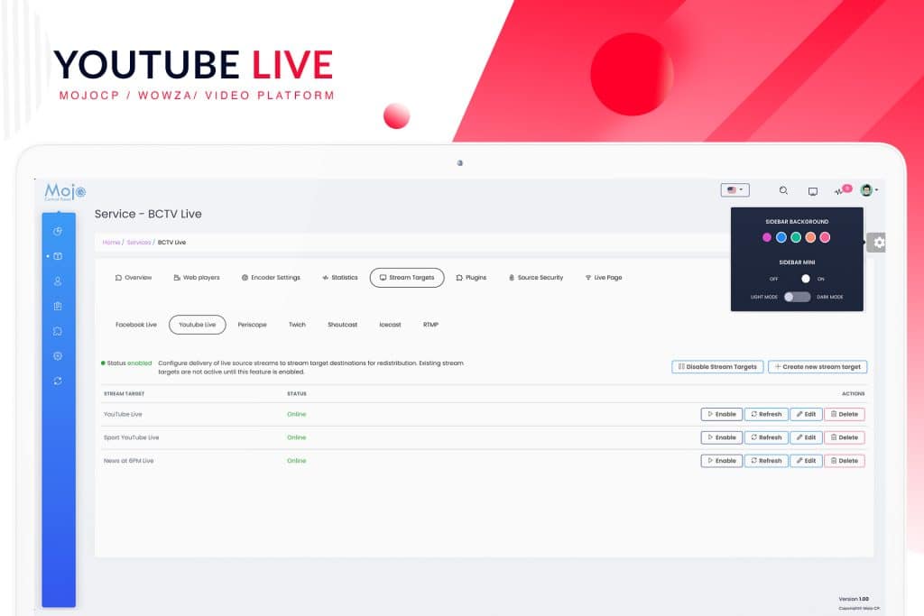Screen dimensions: 924x616
Task: Enable the News at 6PM Live target
Action: 722,461
